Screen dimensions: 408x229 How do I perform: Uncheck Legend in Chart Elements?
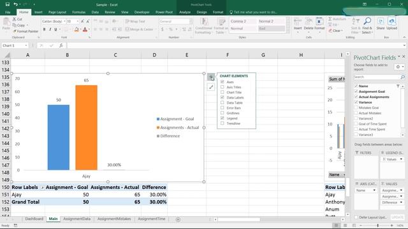click(x=222, y=118)
